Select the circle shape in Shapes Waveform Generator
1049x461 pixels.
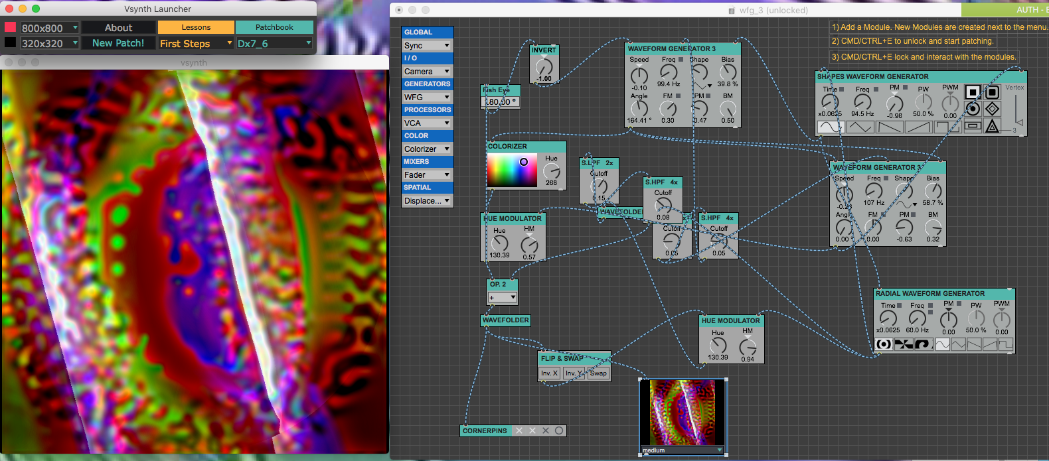pyautogui.click(x=973, y=109)
